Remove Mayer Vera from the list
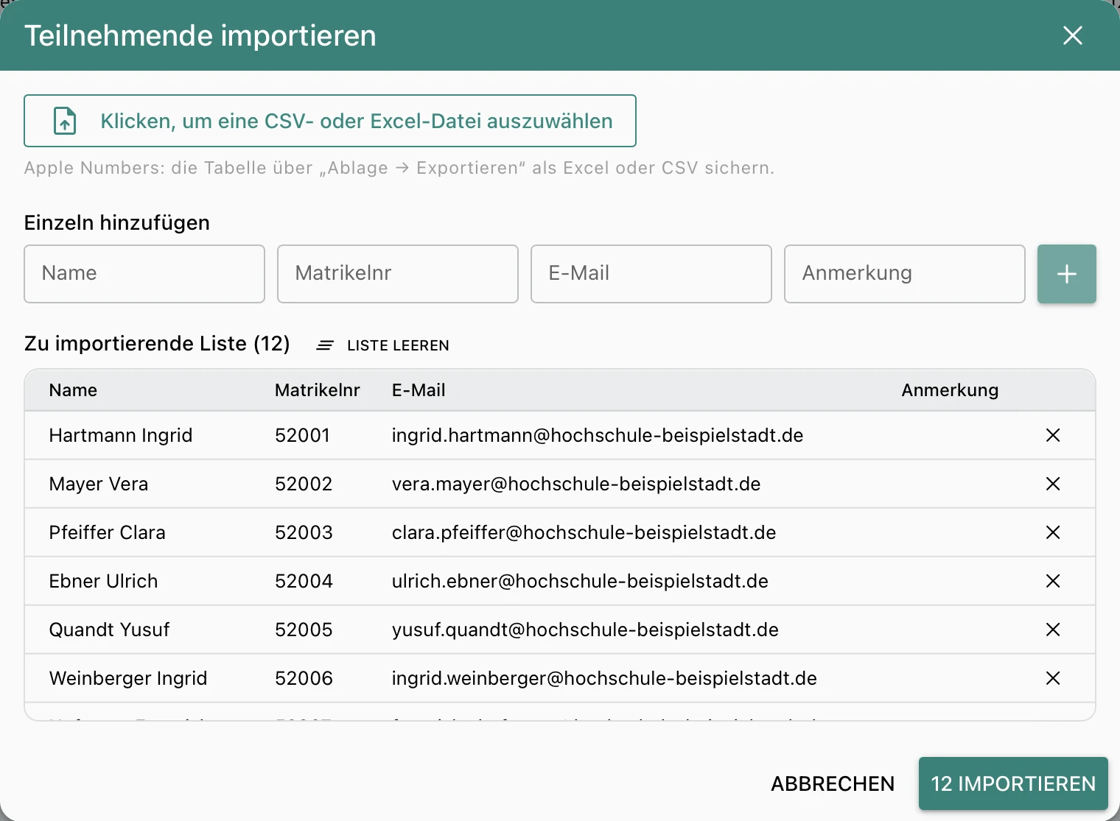The height and width of the screenshot is (821, 1120). coord(1053,484)
